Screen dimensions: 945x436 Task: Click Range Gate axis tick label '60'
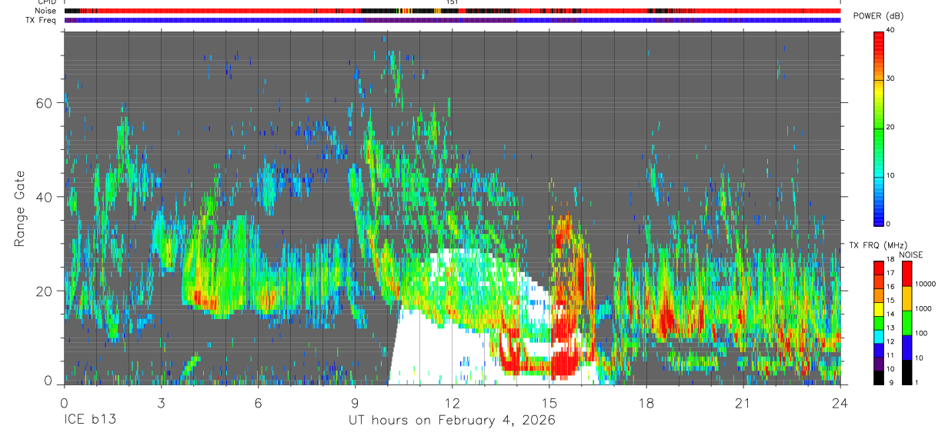45,103
